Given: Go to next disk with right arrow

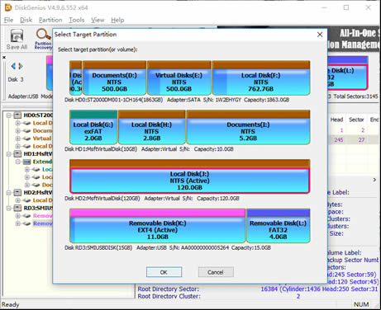Looking at the screenshot, I should point(21,66).
